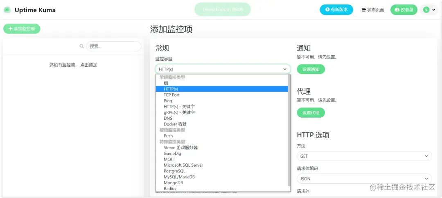This screenshot has width=442, height=198.
Task: Click the 有新版本 update button
Action: point(336,10)
